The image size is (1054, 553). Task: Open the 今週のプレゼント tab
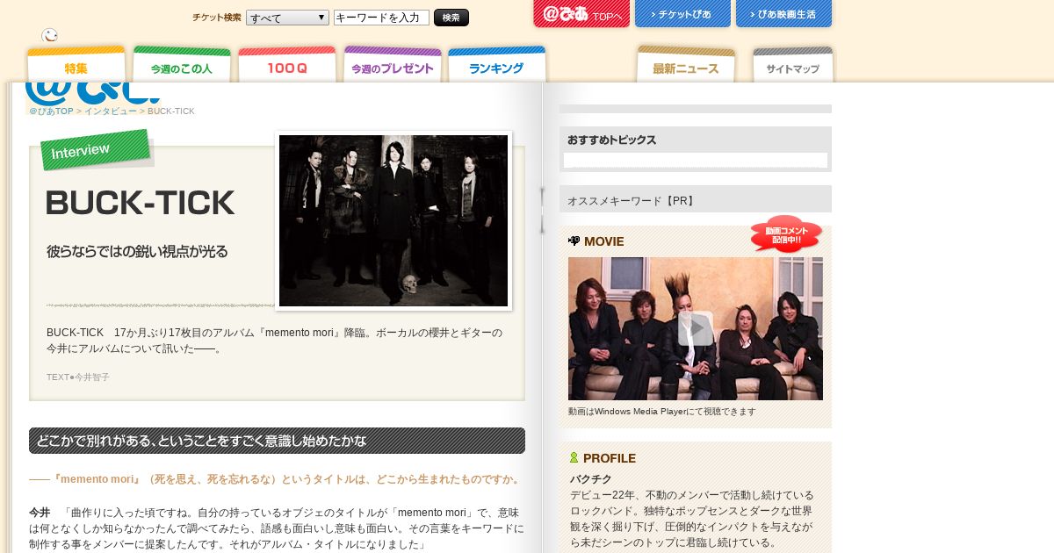[393, 65]
